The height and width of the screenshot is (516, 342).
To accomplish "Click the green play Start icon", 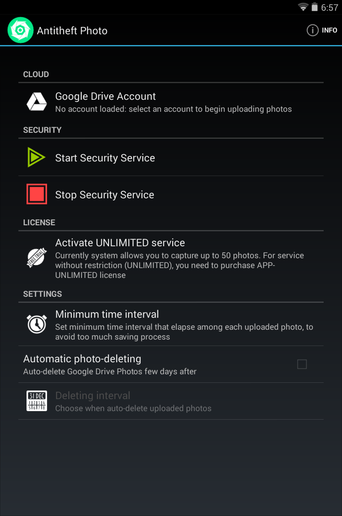I will click(36, 158).
